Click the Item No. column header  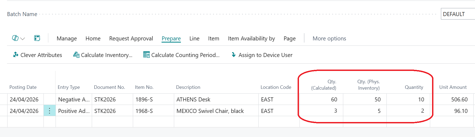click(x=144, y=87)
